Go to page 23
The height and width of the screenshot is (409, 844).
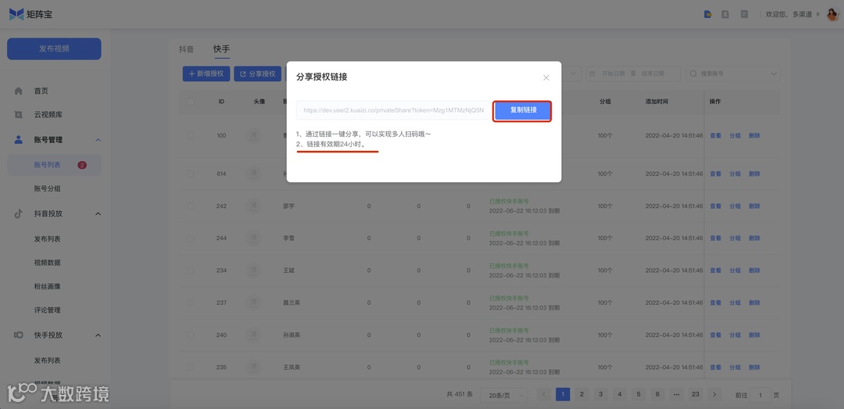(696, 394)
